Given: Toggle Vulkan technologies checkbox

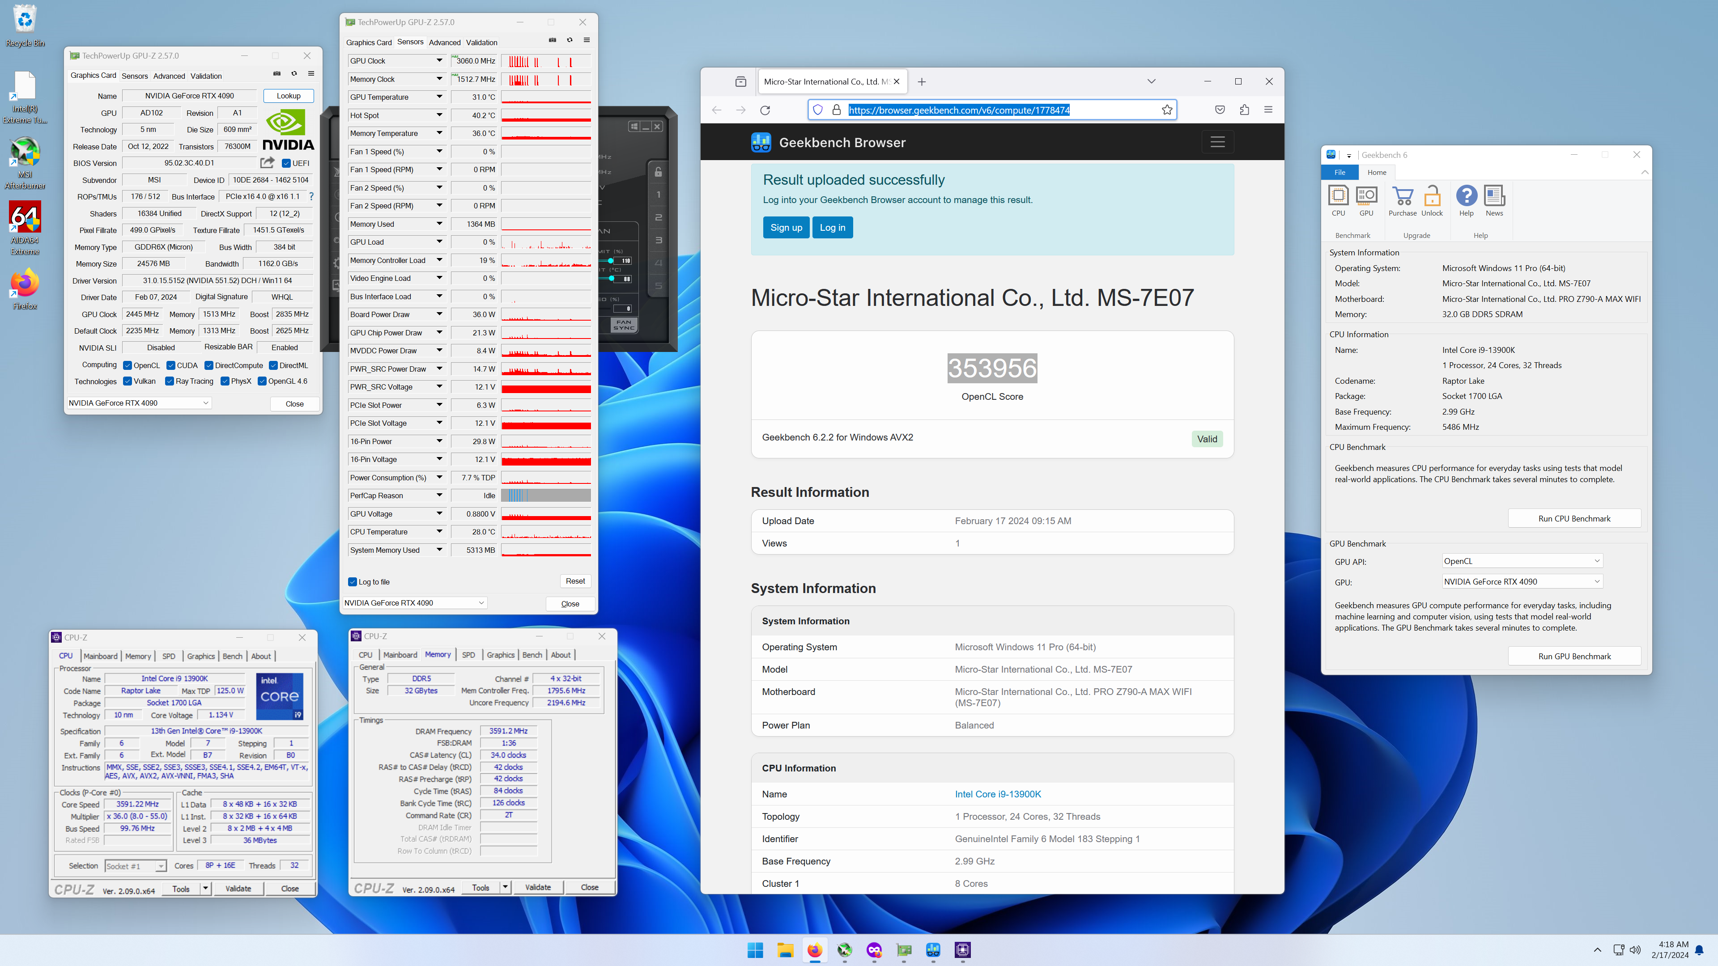Looking at the screenshot, I should click(128, 381).
